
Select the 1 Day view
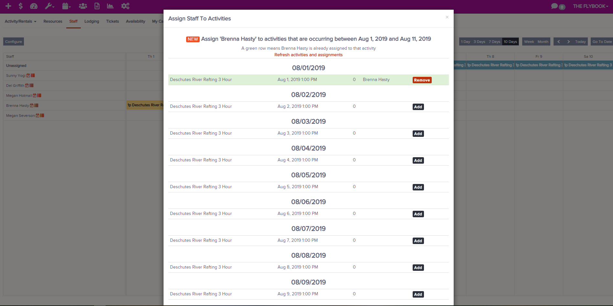465,42
